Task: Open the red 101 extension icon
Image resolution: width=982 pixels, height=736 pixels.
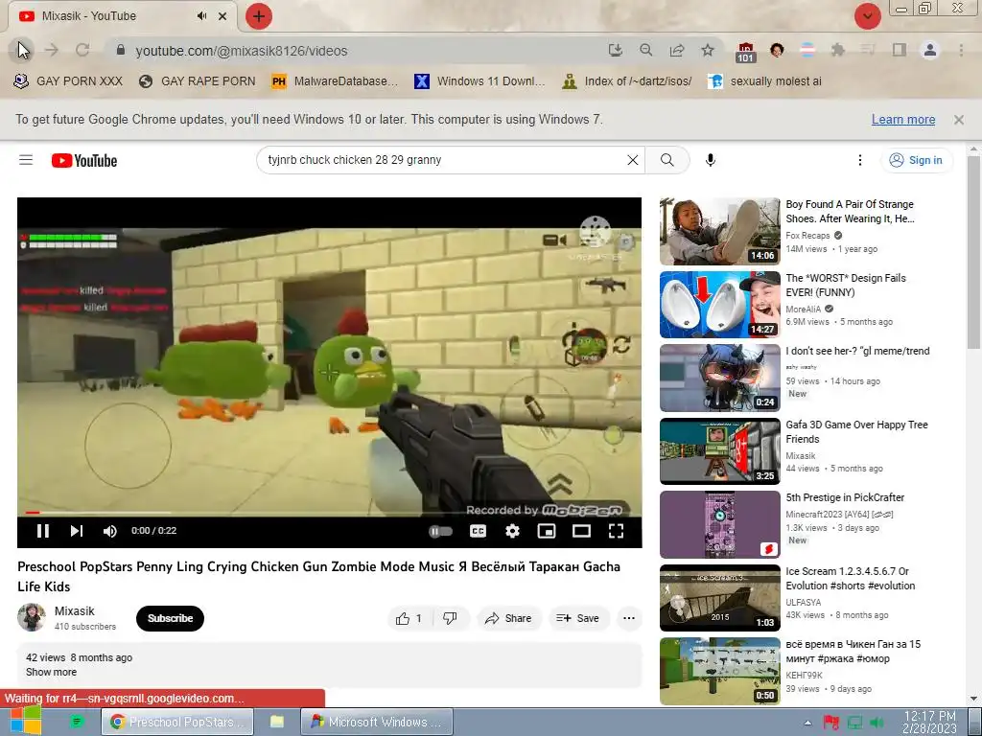Action: point(745,52)
